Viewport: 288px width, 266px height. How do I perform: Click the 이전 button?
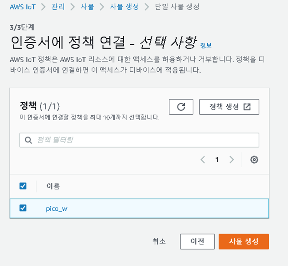pyautogui.click(x=197, y=241)
